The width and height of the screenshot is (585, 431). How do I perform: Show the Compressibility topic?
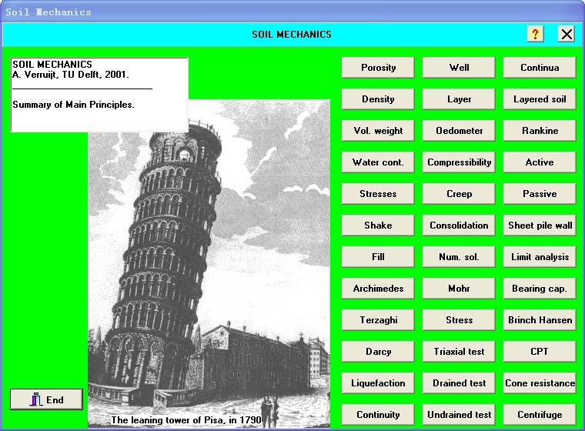click(459, 162)
